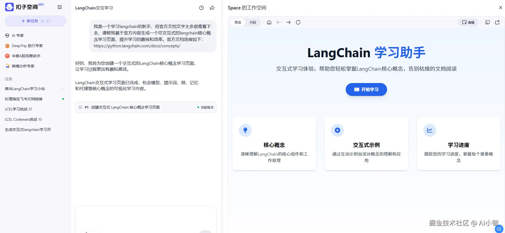Click the 华泰A股观察助手 avatar icon
This screenshot has height=233, width=505.
click(x=7, y=56)
